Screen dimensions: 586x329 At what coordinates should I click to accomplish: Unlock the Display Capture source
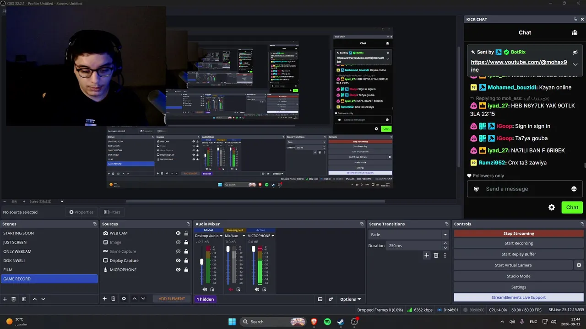click(186, 260)
